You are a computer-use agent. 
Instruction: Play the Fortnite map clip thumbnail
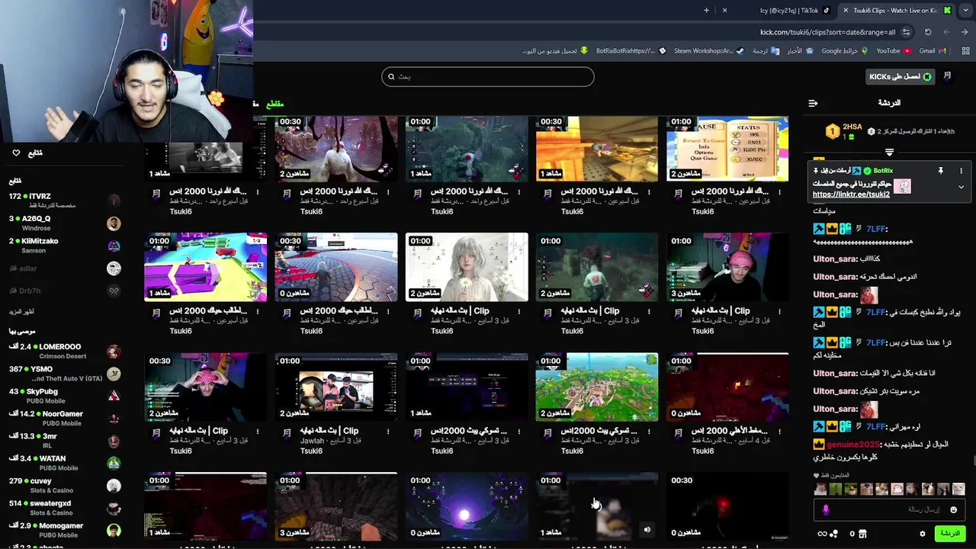tap(597, 387)
